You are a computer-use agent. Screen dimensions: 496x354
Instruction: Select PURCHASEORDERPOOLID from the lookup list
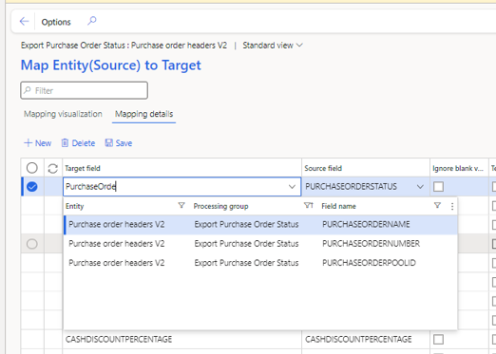point(369,263)
